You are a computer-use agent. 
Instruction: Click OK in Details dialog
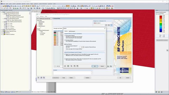[x=95, y=66]
